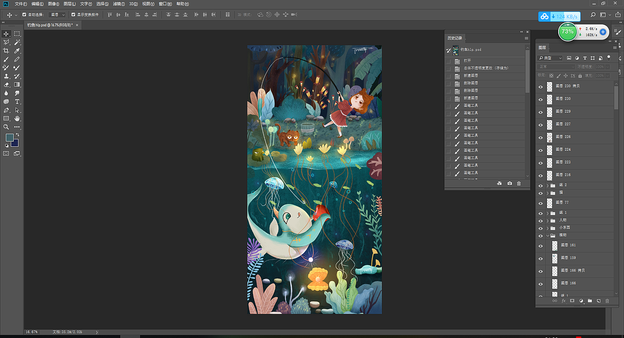Hide layer 图层 229

[540, 112]
